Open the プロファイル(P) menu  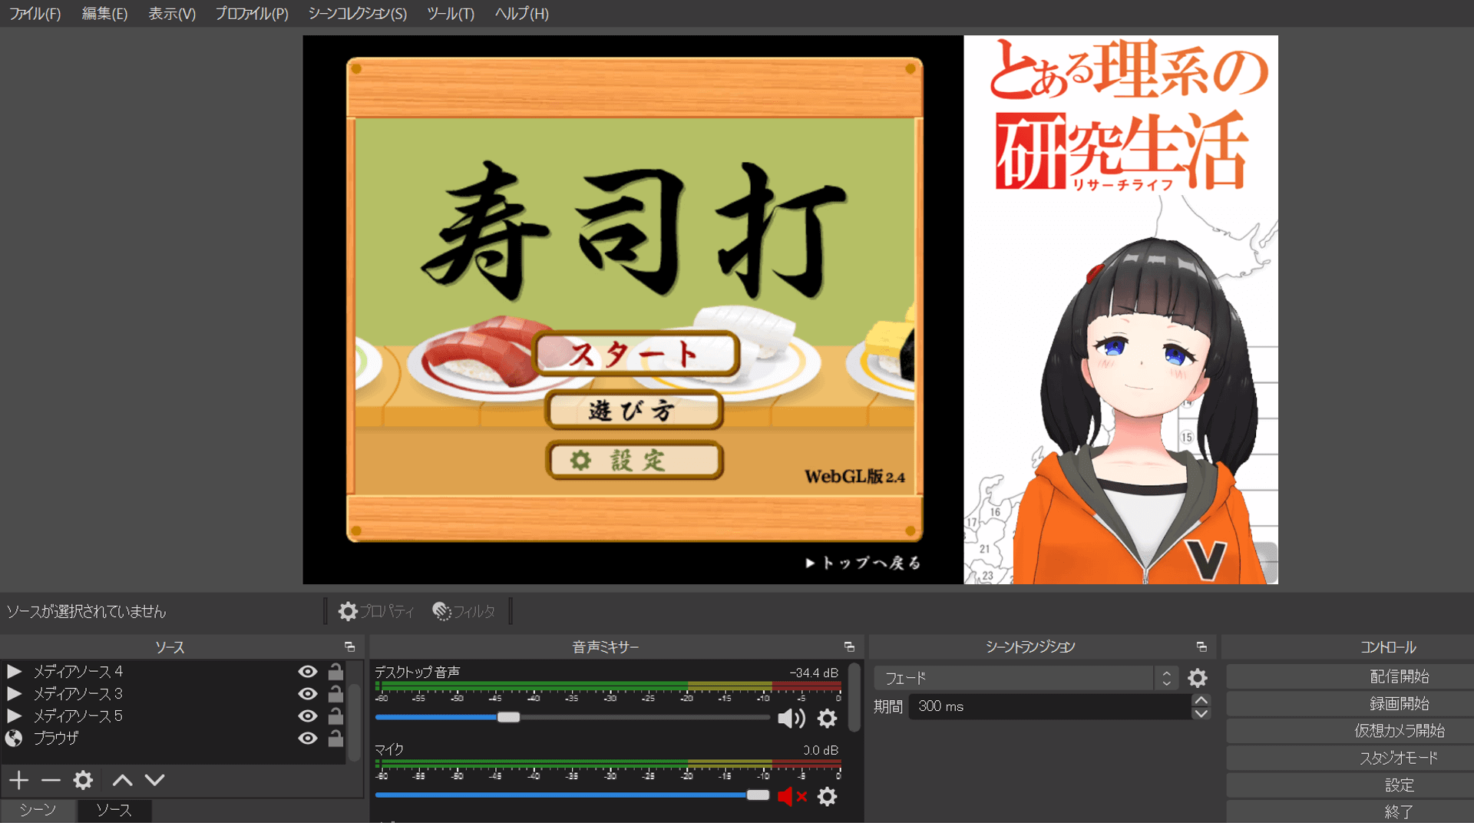coord(252,14)
